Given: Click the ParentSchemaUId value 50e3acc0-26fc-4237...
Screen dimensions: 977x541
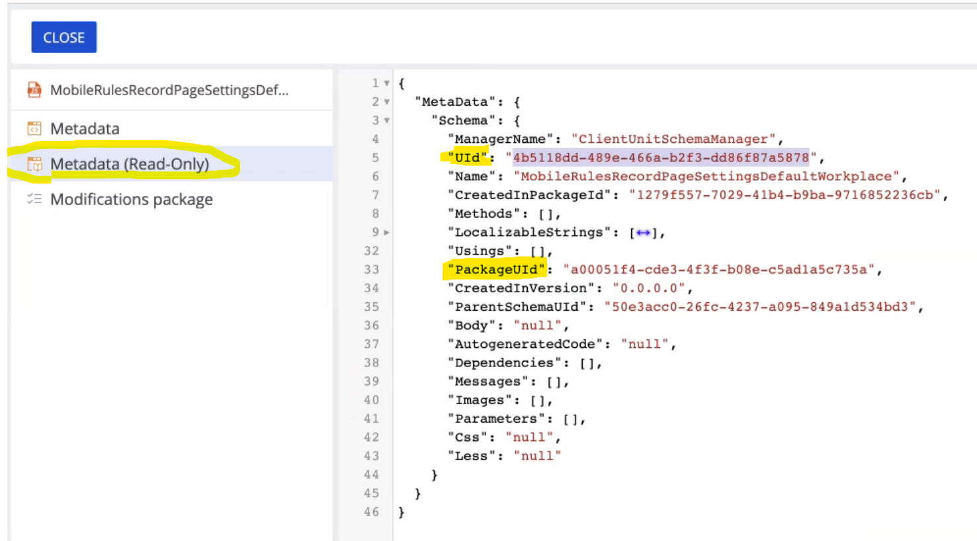Looking at the screenshot, I should [x=760, y=307].
